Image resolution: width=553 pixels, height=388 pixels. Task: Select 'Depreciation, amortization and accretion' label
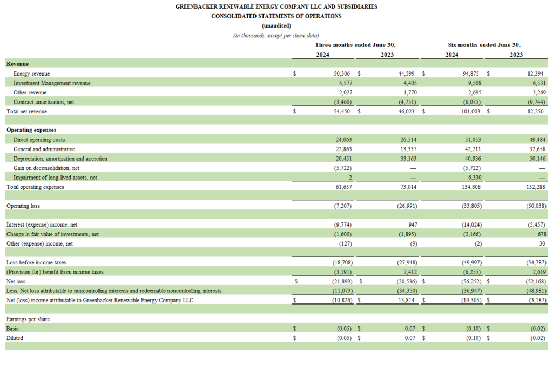point(60,159)
